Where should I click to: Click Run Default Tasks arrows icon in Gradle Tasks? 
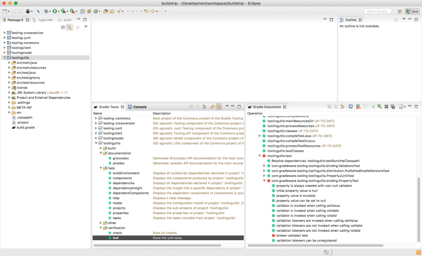pos(204,107)
